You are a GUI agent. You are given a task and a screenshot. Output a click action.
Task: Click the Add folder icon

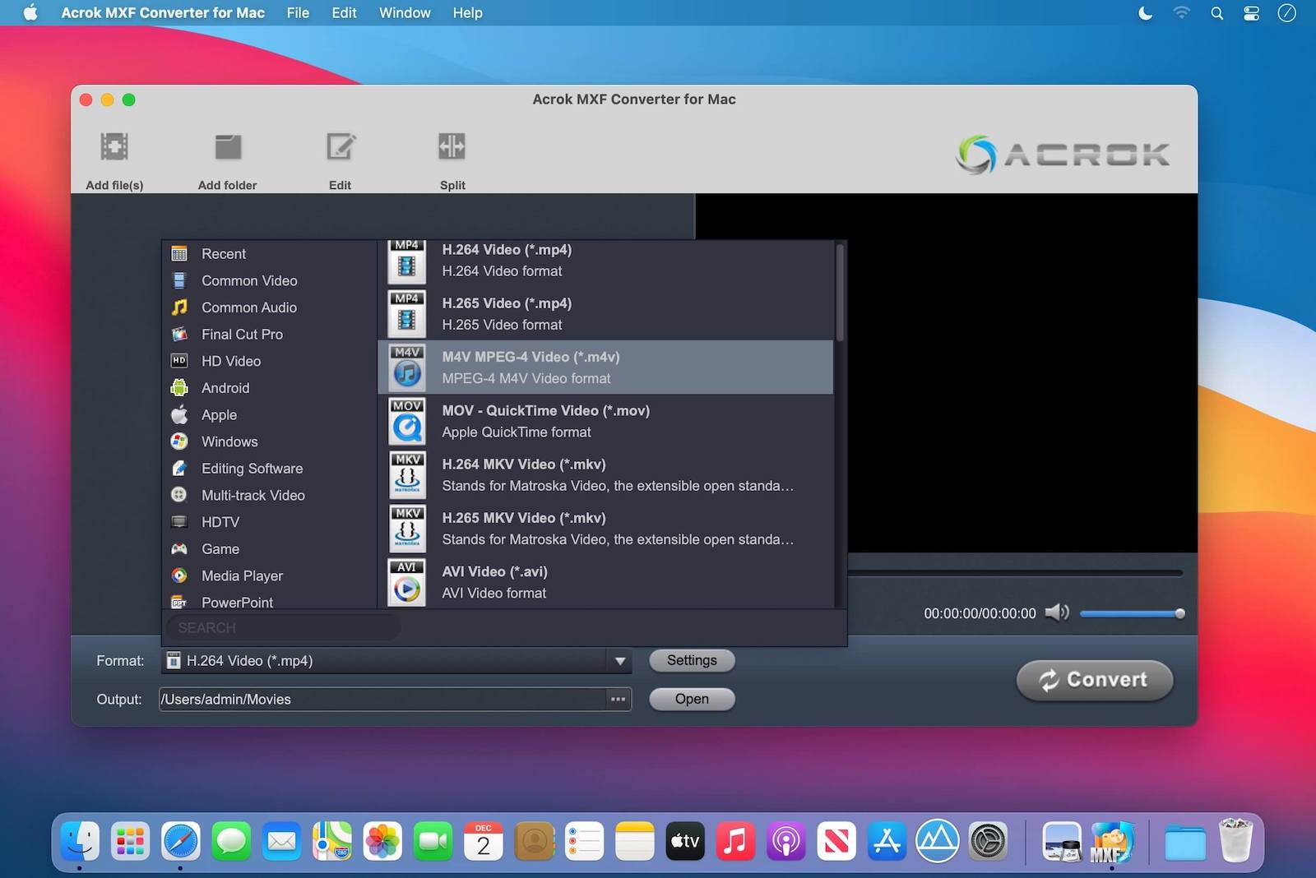coord(228,148)
